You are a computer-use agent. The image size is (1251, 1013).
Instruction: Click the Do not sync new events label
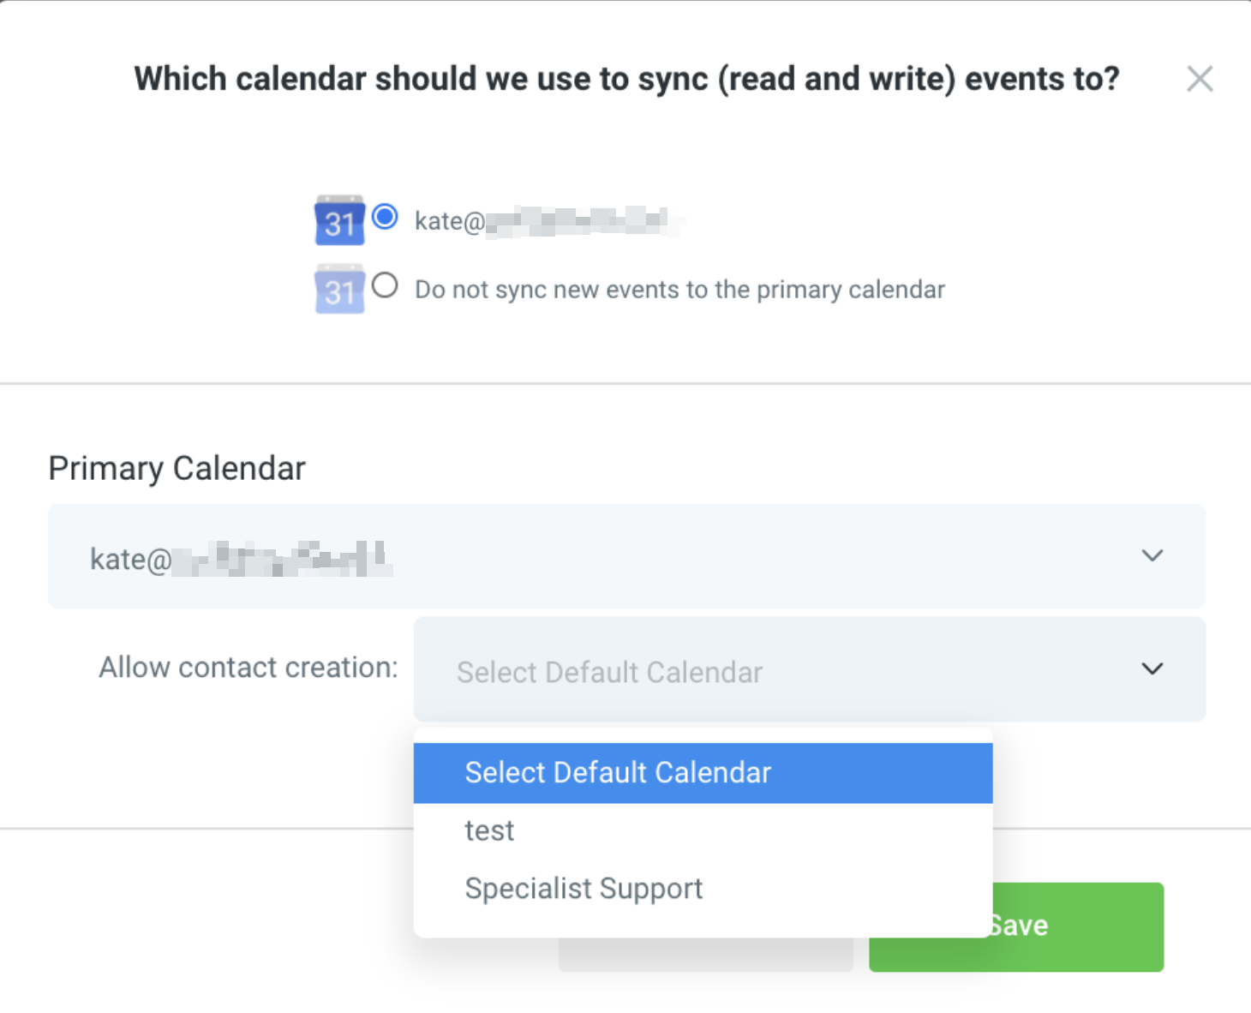(x=679, y=290)
